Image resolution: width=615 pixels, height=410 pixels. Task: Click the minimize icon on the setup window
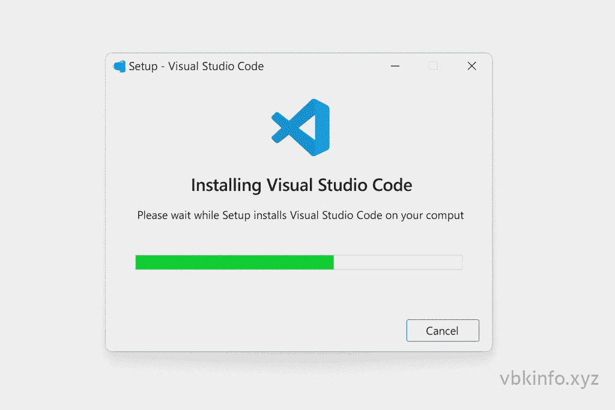pyautogui.click(x=395, y=66)
